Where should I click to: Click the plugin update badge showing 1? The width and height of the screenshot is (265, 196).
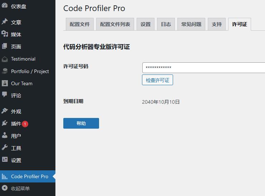25,124
